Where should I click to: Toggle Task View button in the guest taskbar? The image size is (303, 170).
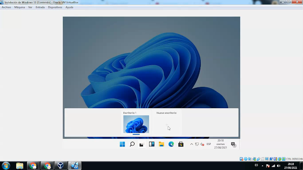142,144
